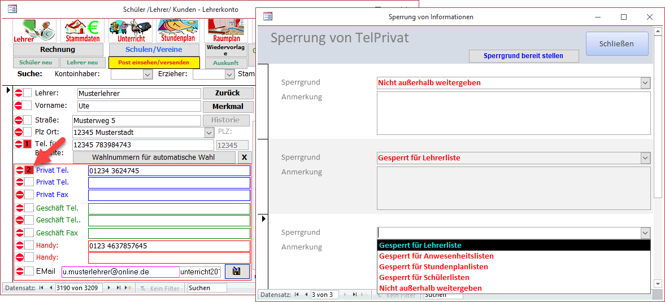Toggle the checkbox beside first Handy field

pos(29,246)
